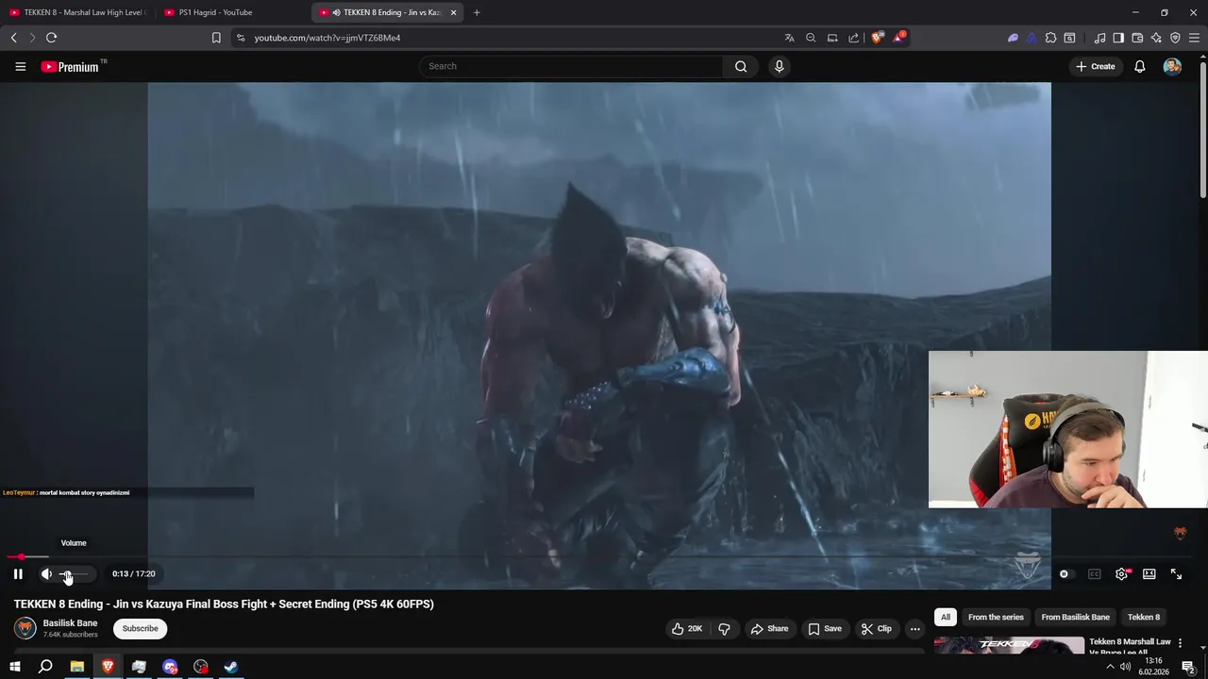The width and height of the screenshot is (1208, 679).
Task: Open Windows taskbar search
Action: click(x=45, y=667)
